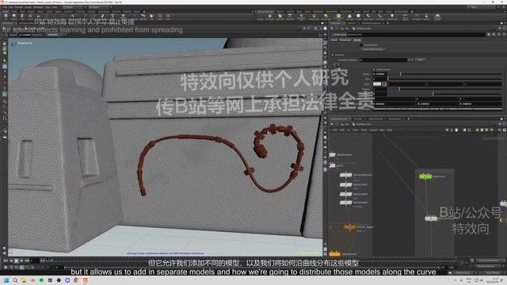Add a Camera from the lights shelf

(x=261, y=17)
